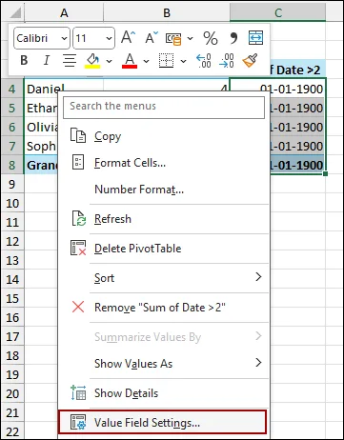Expand borders options arrow
This screenshot has height=440, width=344.
[x=183, y=61]
